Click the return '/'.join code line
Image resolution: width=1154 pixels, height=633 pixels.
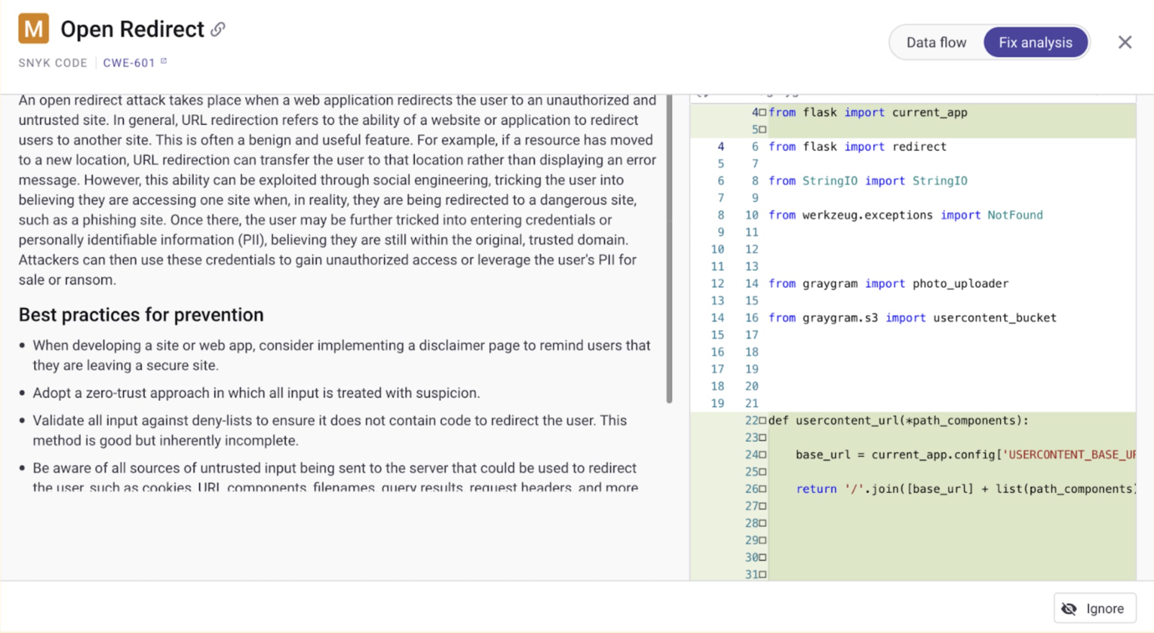point(966,489)
